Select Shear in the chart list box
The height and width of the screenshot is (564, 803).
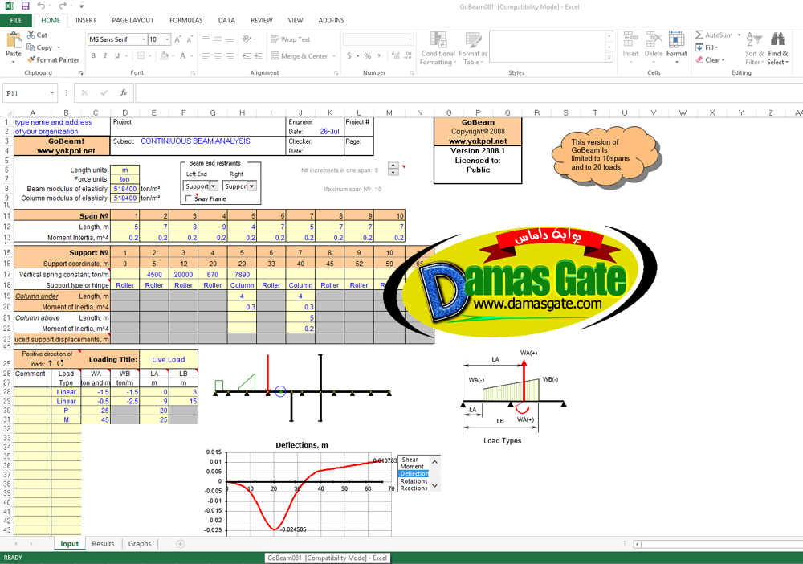pyautogui.click(x=410, y=460)
